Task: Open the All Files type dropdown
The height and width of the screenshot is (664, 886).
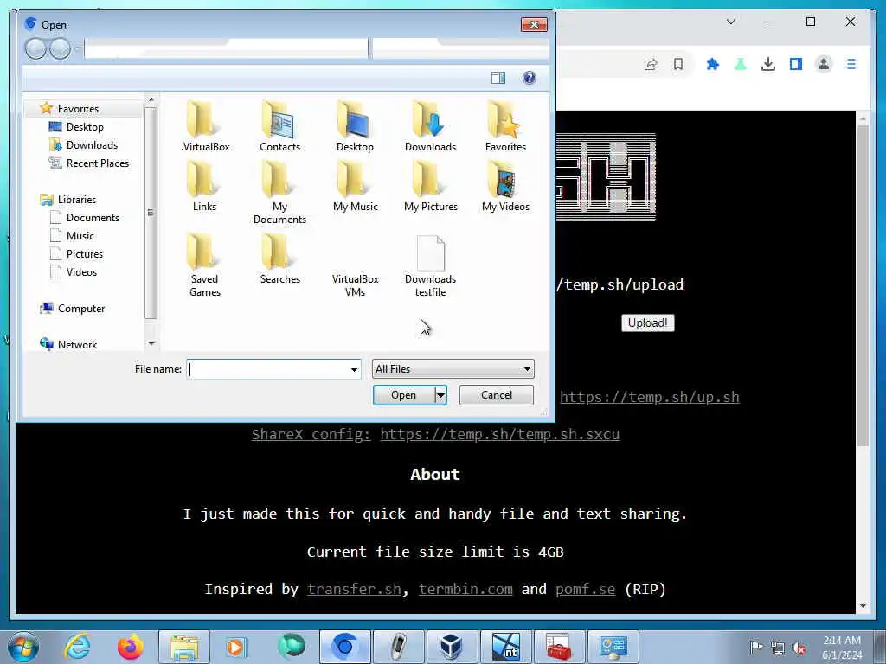Action: (x=453, y=368)
